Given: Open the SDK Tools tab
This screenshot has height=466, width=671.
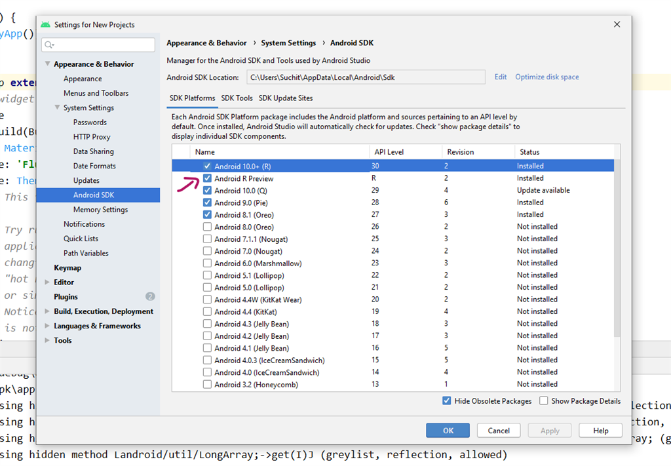Looking at the screenshot, I should tap(237, 98).
